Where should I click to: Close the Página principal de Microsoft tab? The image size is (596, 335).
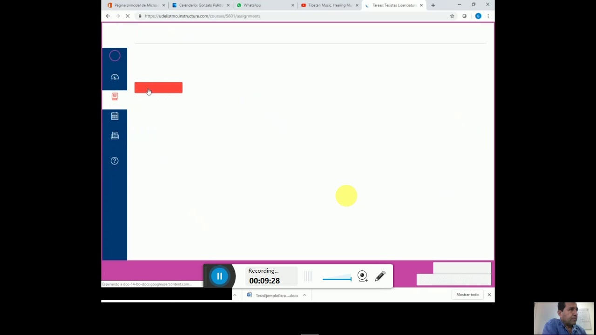[163, 5]
